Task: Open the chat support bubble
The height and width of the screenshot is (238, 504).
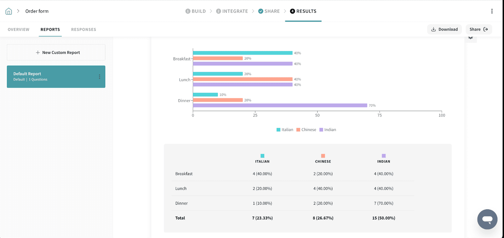Action: pyautogui.click(x=487, y=219)
